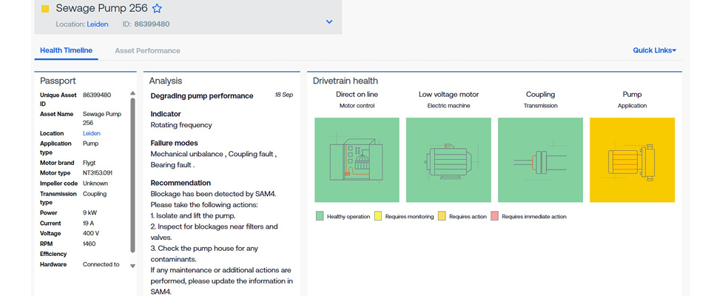The height and width of the screenshot is (296, 725).
Task: Click the yellow status square beside asset title
Action: (x=45, y=10)
